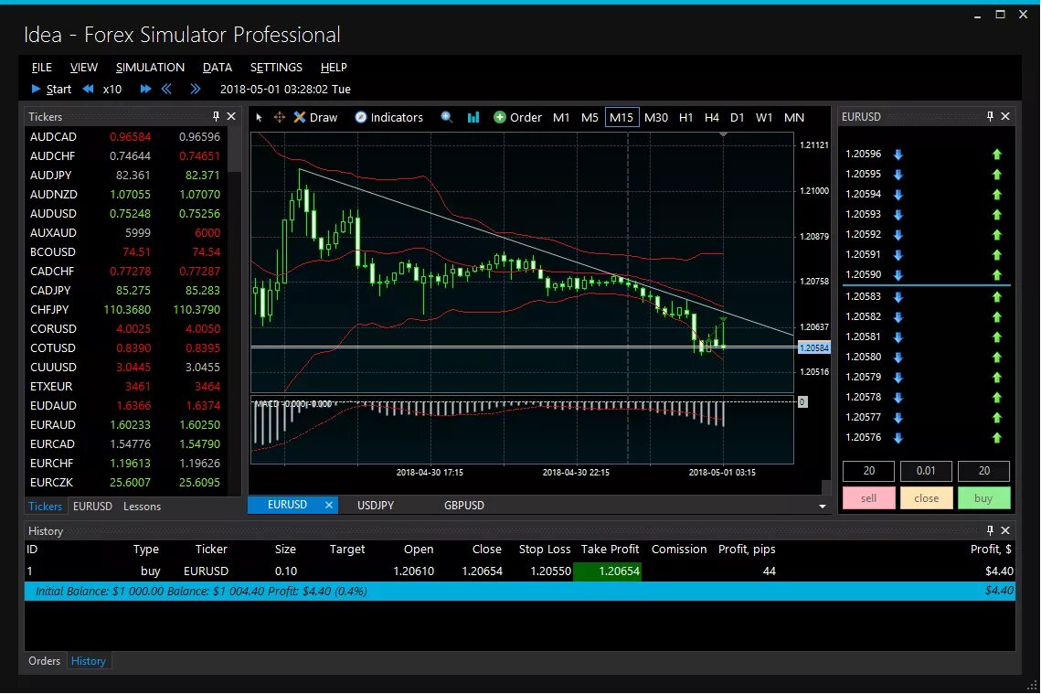Pin the History panel

point(990,530)
